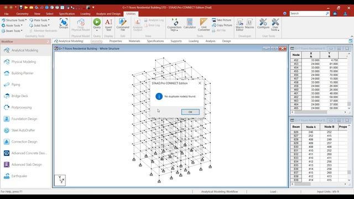
Task: Open the Command File editor
Action: coord(123,24)
